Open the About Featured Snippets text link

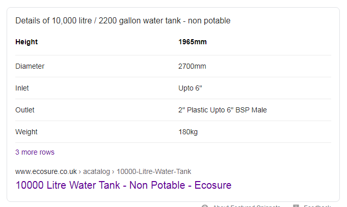pyautogui.click(x=246, y=206)
